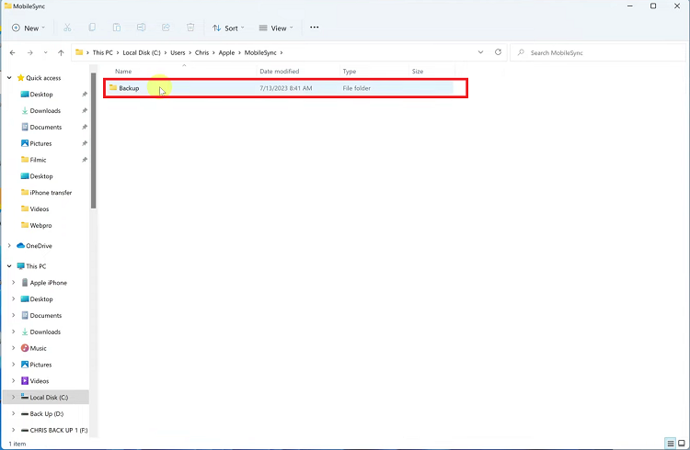The height and width of the screenshot is (450, 690).
Task: Click pin icon next to Filmic
Action: 85,160
